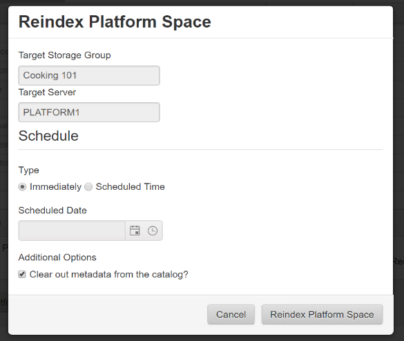Click 'Clear out metadata from the catalog?' label
The image size is (404, 341).
108,275
